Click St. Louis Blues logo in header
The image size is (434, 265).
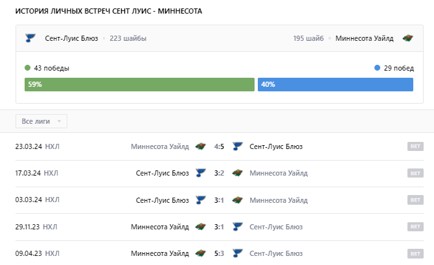30,38
